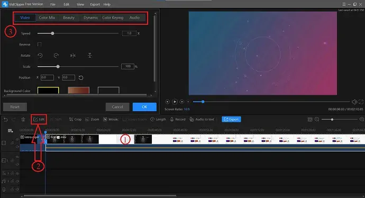The height and width of the screenshot is (198, 365).
Task: Use the Freeze Frame tool
Action: coord(134,119)
